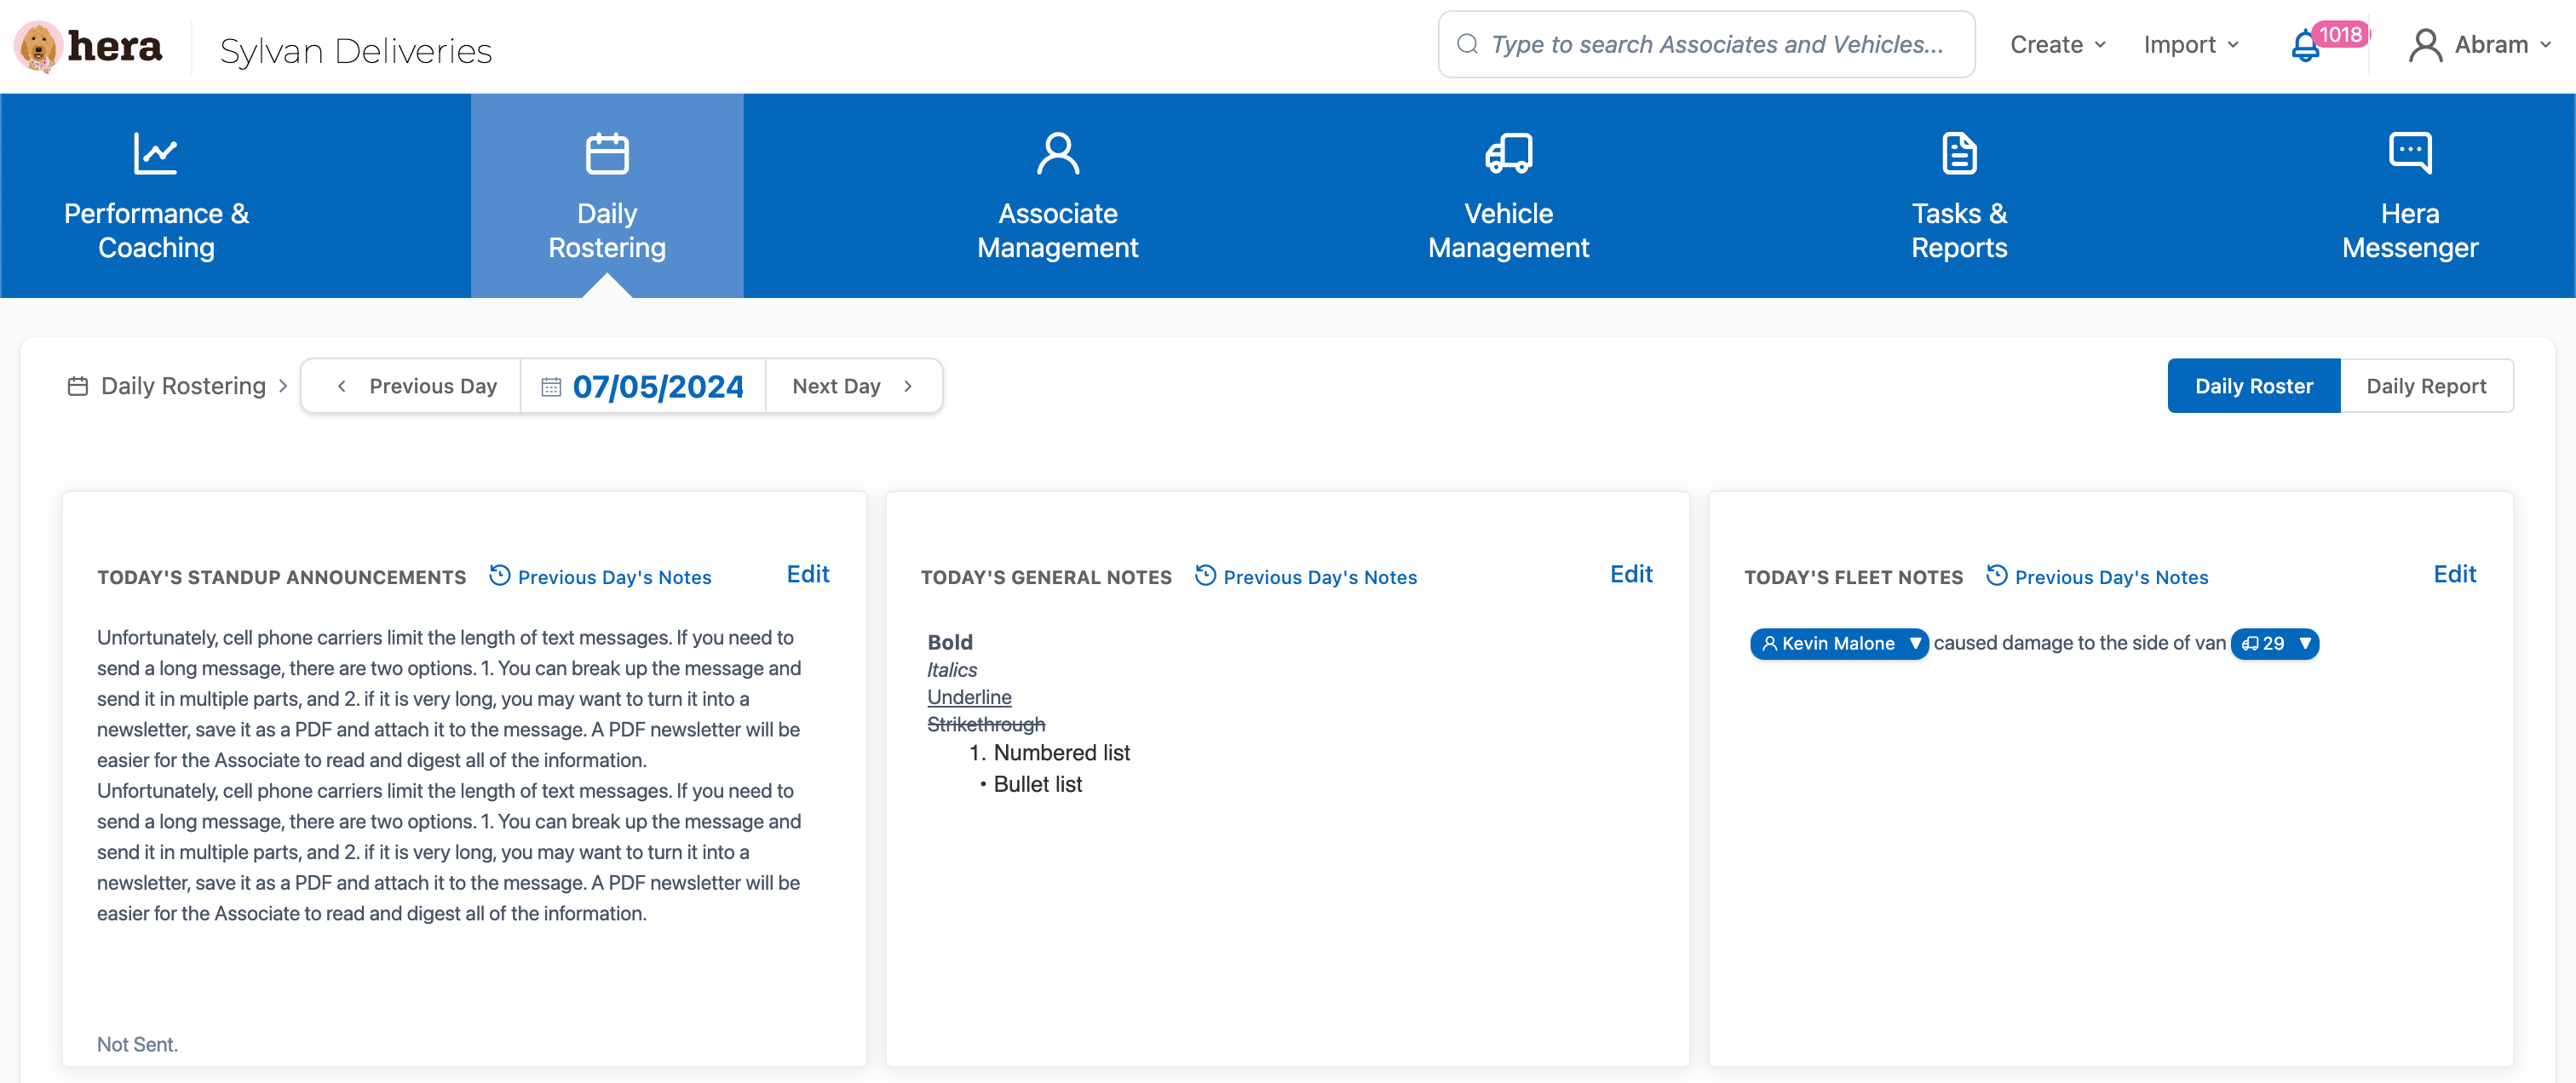
Task: Expand the Create dropdown menu
Action: pos(2058,45)
